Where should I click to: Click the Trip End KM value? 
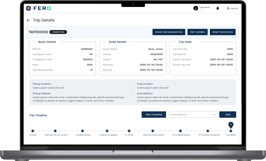[230, 54]
